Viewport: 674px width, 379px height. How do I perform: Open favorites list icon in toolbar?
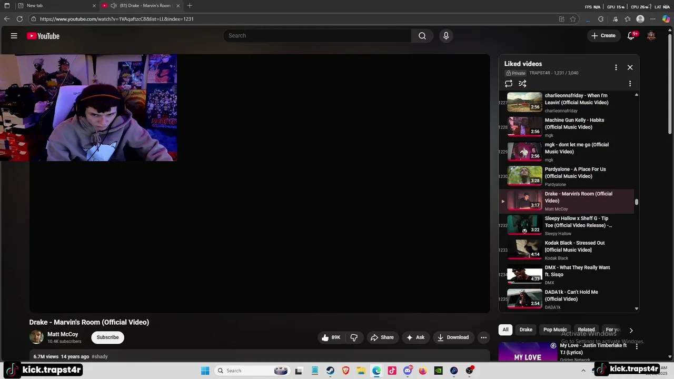click(628, 19)
